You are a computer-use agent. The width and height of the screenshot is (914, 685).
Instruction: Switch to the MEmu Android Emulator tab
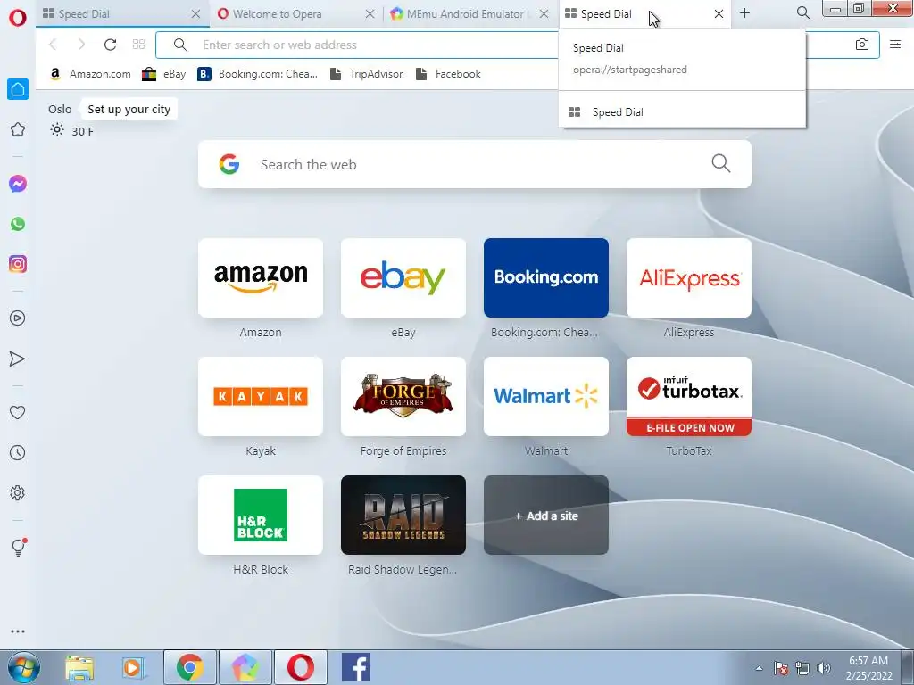coord(469,13)
